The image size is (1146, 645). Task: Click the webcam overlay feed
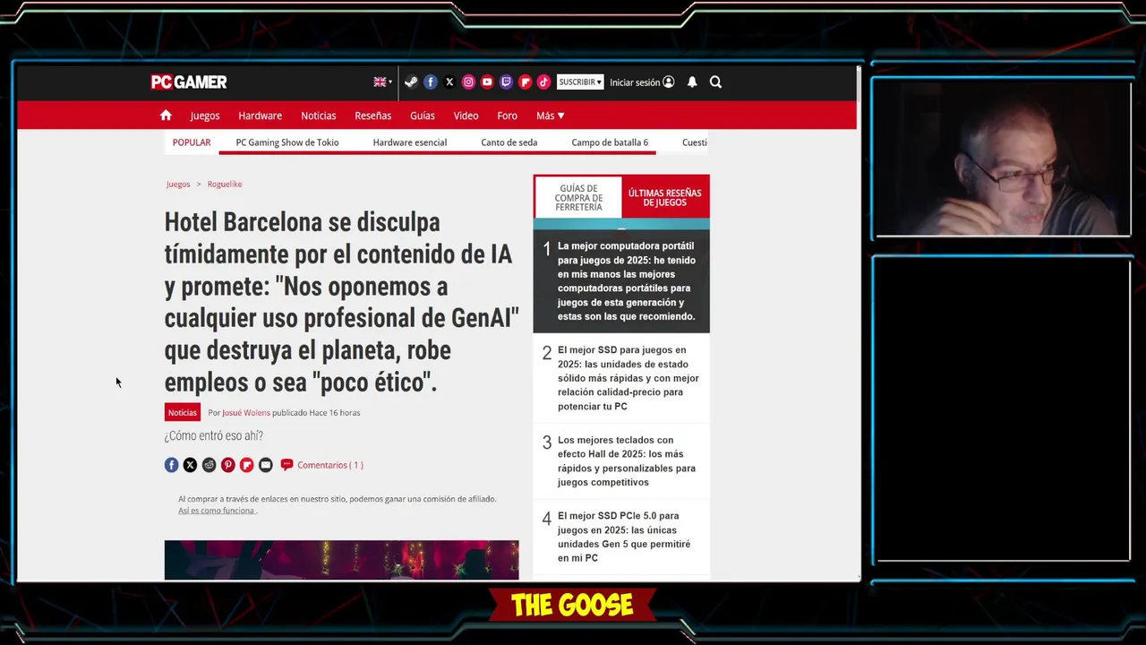point(1003,159)
